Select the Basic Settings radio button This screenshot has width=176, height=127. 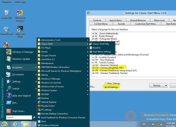112,83
